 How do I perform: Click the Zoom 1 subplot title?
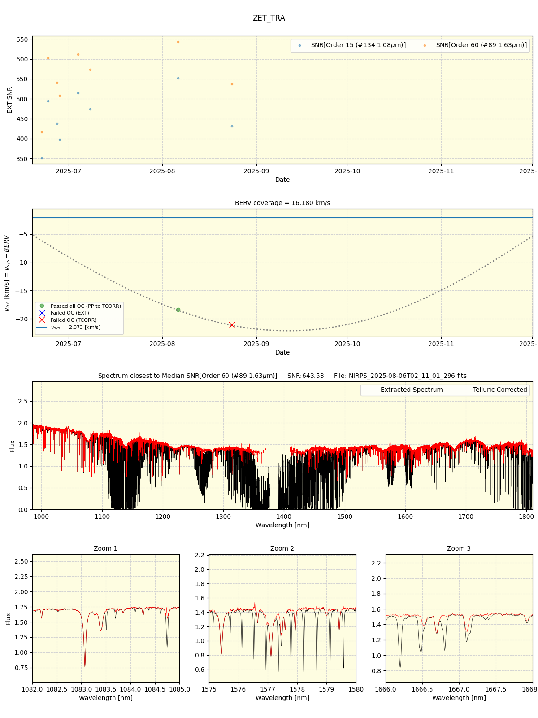coord(106,549)
